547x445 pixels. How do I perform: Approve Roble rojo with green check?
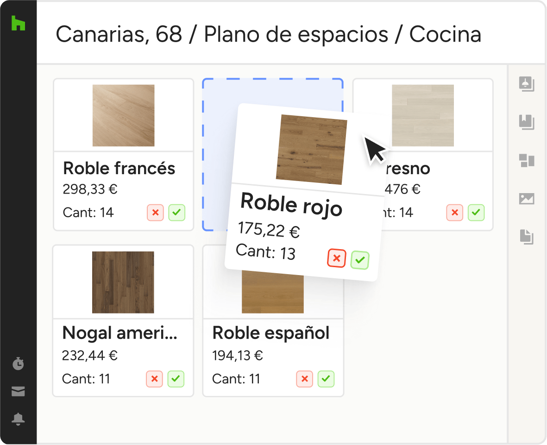[x=360, y=260]
